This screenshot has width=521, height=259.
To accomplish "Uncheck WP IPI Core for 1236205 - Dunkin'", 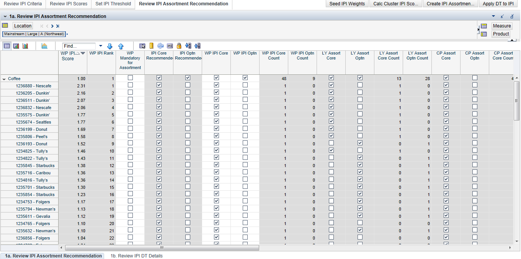I will point(216,92).
